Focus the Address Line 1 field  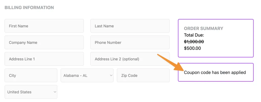[44, 59]
